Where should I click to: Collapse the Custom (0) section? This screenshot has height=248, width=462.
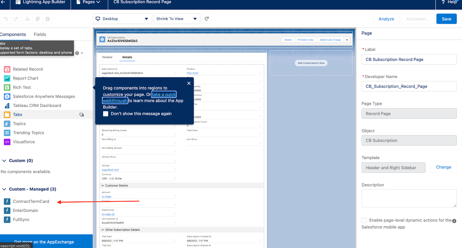tap(4, 161)
